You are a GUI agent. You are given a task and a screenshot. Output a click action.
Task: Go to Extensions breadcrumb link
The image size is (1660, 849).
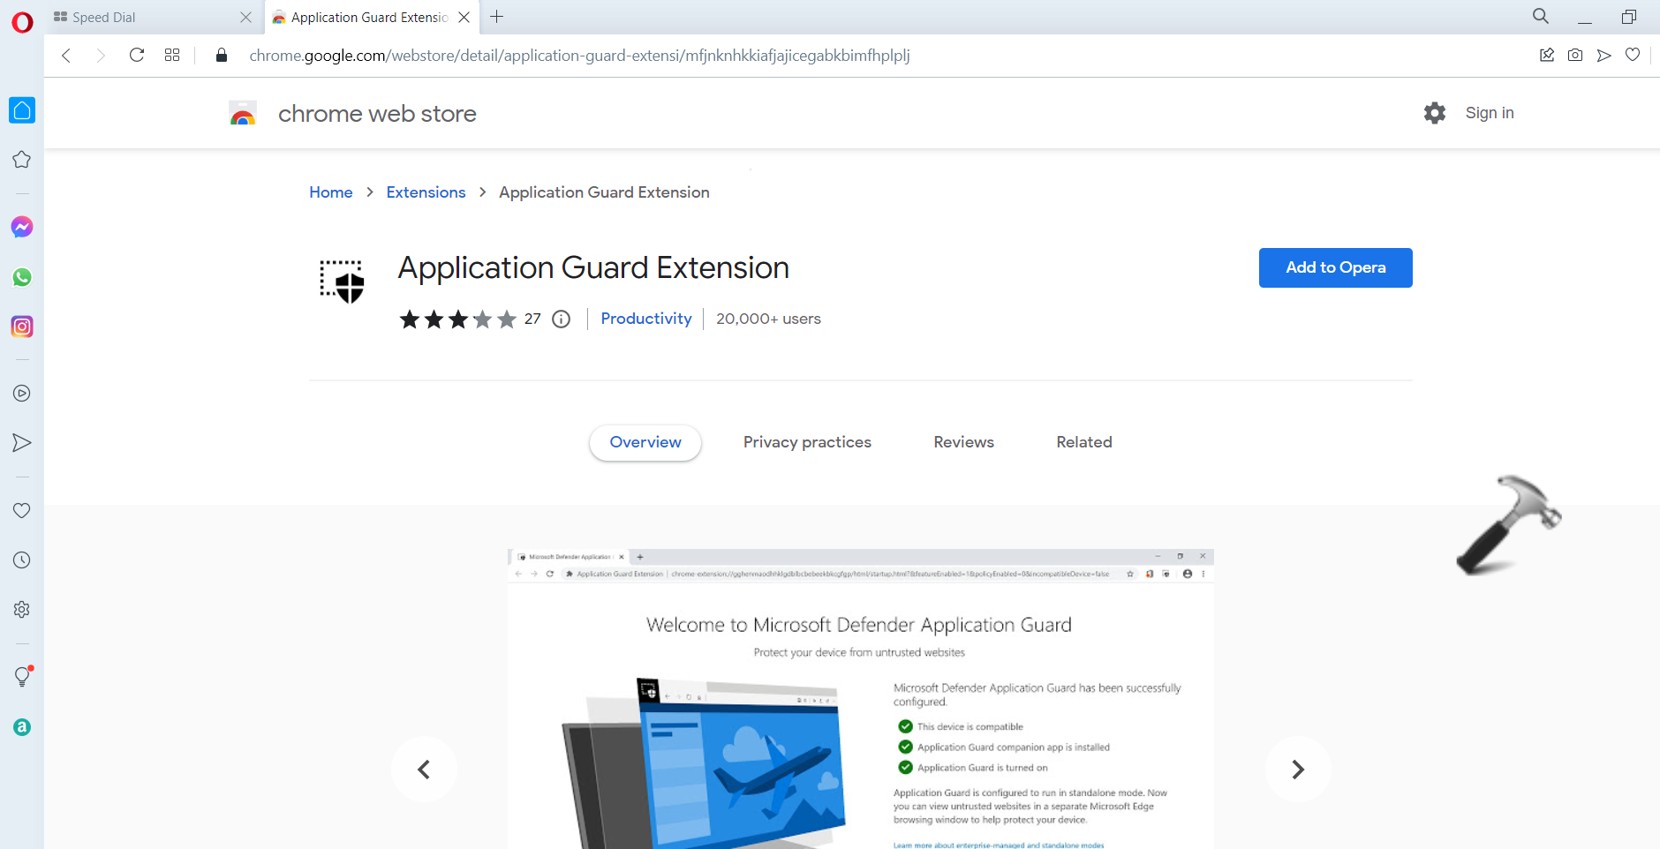point(426,192)
